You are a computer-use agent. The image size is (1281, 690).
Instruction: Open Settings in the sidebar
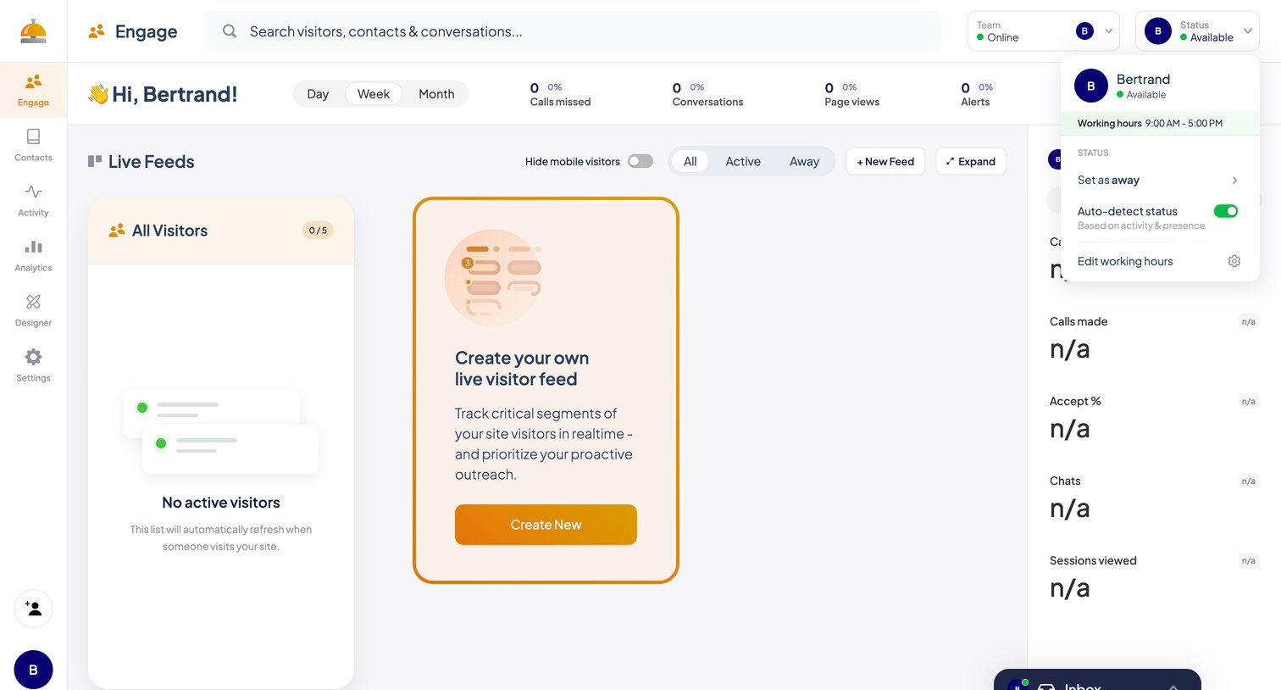point(33,365)
